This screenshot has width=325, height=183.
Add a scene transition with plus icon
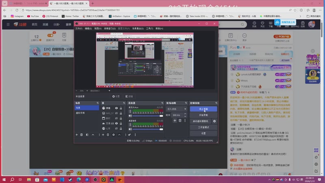pos(175,120)
